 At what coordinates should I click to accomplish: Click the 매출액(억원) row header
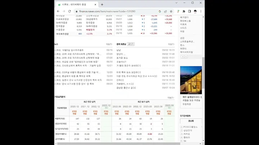[x=60, y=119]
